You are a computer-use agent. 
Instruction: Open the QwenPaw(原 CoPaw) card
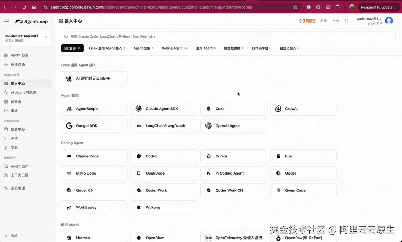pyautogui.click(x=303, y=237)
